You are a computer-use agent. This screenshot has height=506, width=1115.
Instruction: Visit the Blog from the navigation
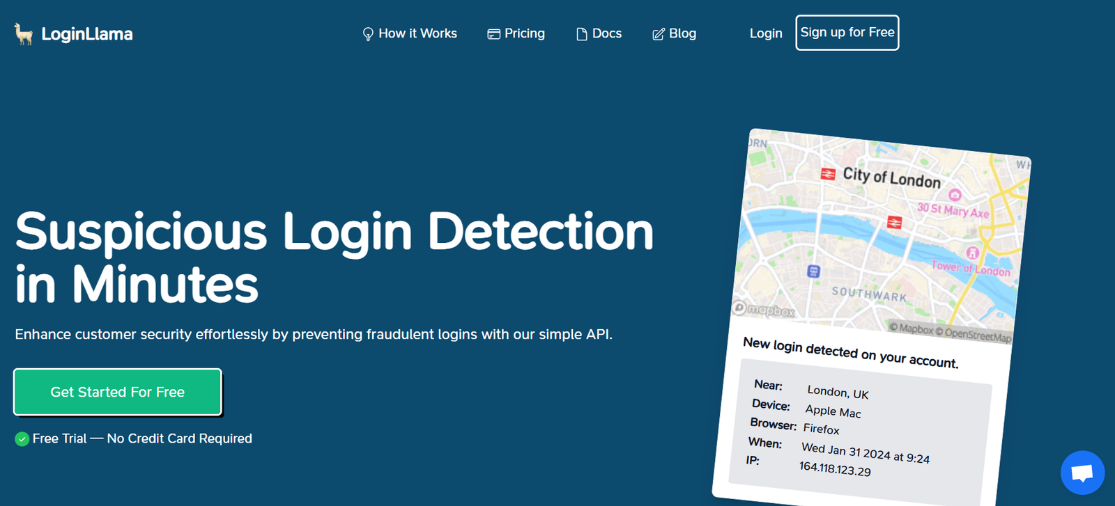coord(682,33)
